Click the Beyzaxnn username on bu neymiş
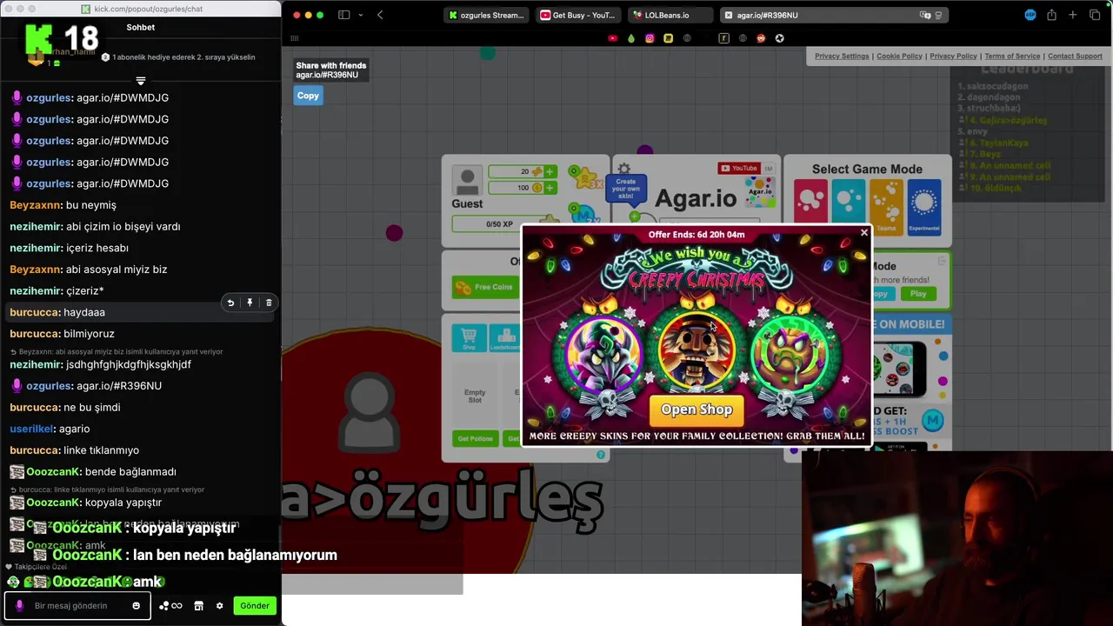This screenshot has height=626, width=1113. [35, 205]
